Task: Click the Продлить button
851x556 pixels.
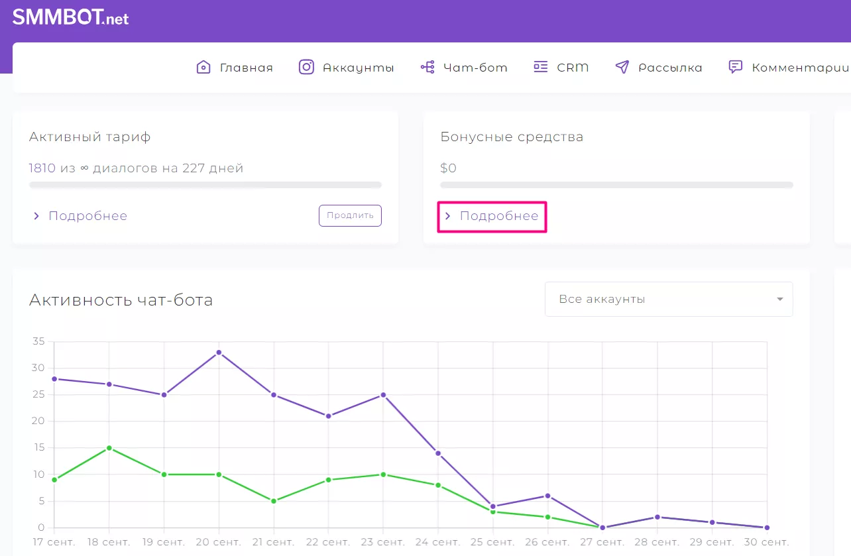Action: click(x=350, y=215)
